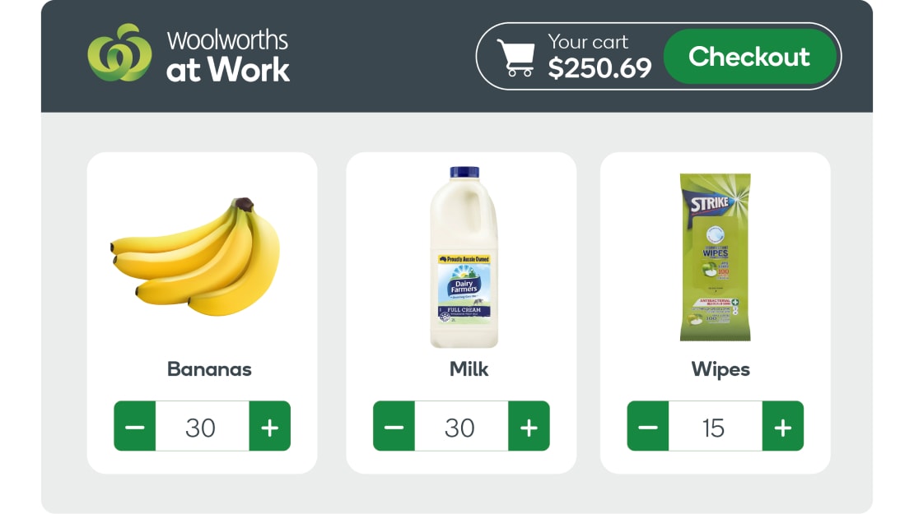The image size is (914, 514).
Task: Open the Milk product link
Action: (468, 369)
